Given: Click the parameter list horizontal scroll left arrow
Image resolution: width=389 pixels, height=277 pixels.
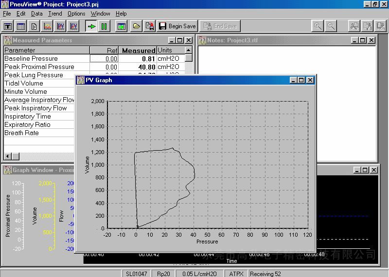Looking at the screenshot, I should (x=8, y=156).
